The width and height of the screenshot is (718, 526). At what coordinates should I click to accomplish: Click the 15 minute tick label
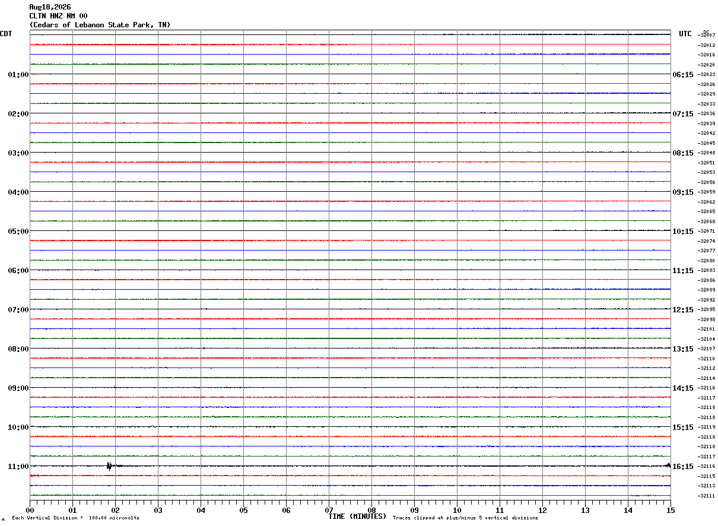tap(671, 510)
